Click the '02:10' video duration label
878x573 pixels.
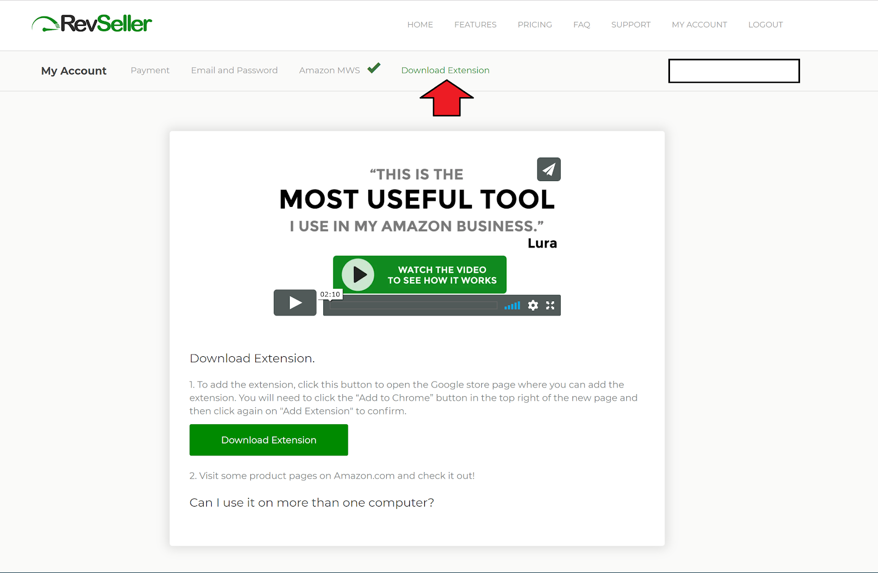[x=330, y=295]
